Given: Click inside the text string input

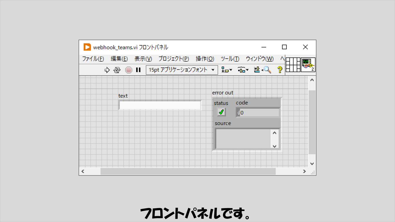Looking at the screenshot, I should pos(160,105).
